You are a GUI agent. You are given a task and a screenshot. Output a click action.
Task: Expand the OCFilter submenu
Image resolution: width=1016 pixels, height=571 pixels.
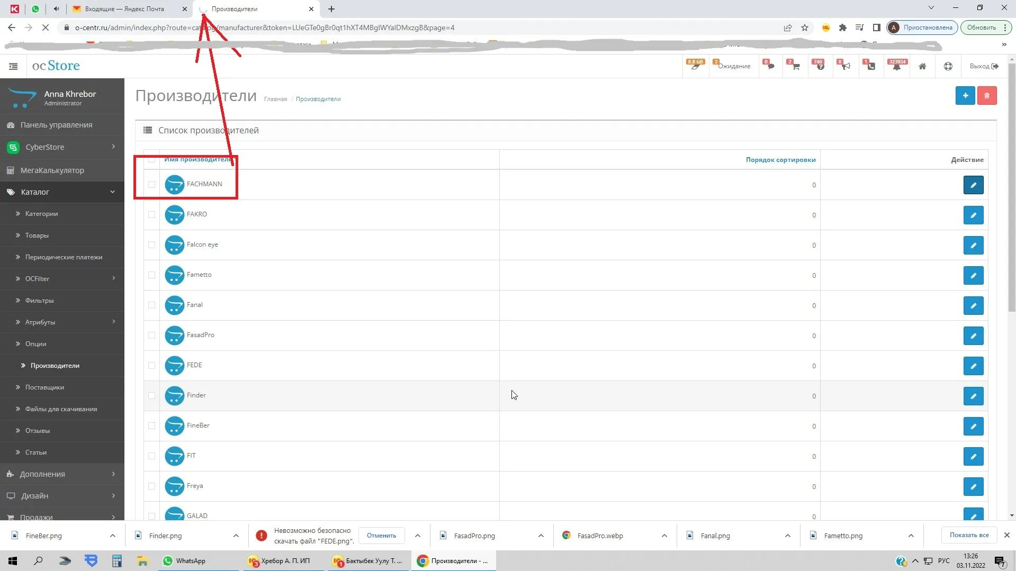[x=62, y=278]
